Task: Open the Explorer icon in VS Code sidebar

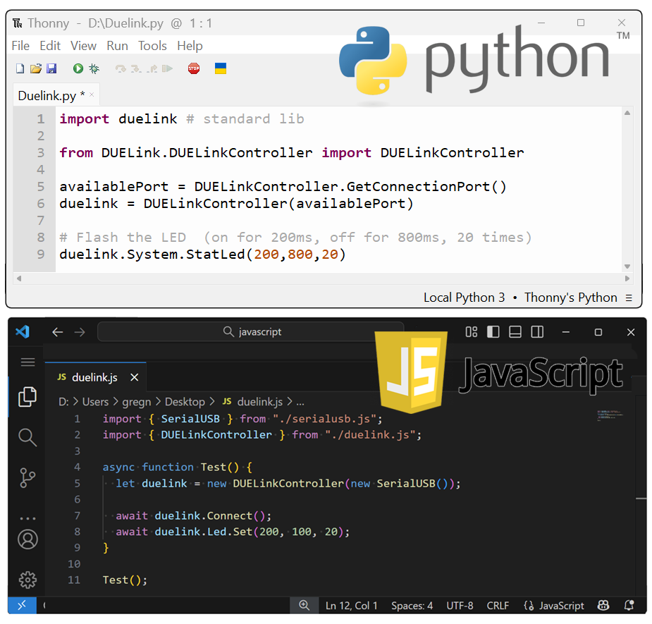Action: click(x=27, y=397)
